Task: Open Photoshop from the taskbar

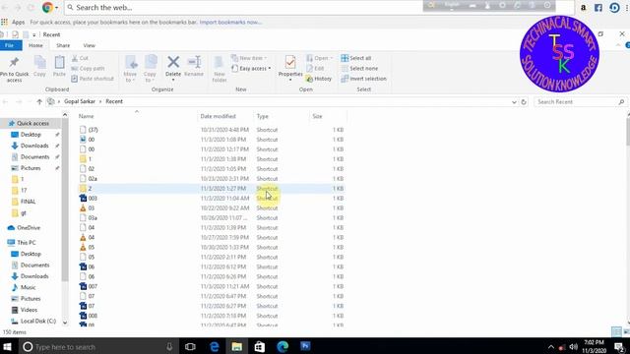Action: (x=305, y=346)
